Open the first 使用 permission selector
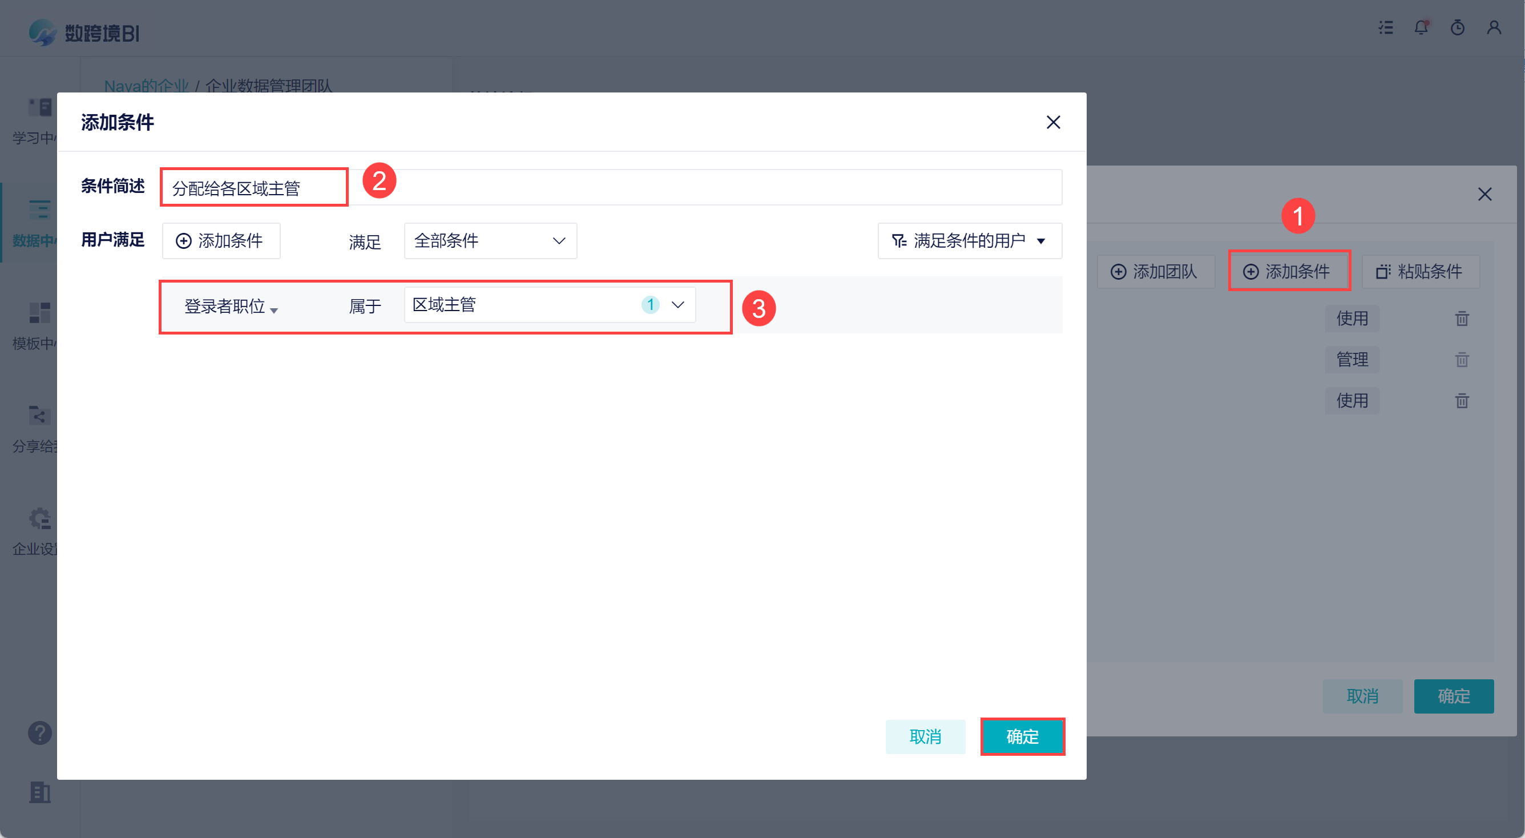 tap(1352, 319)
